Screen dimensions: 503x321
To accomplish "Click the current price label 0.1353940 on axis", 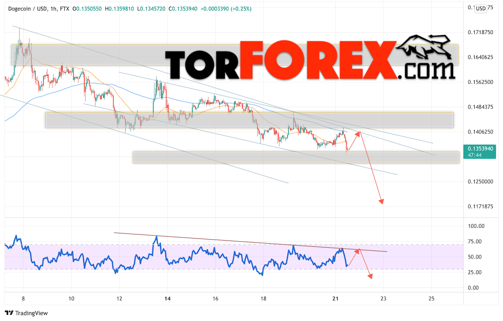I will [480, 149].
